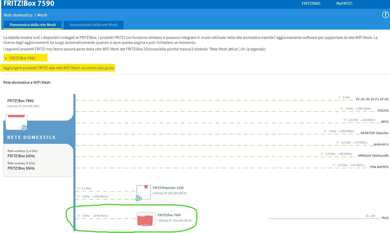The height and width of the screenshot is (233, 390).
Task: Click the WiFi icon in the MITV row
Action: coord(345,120)
